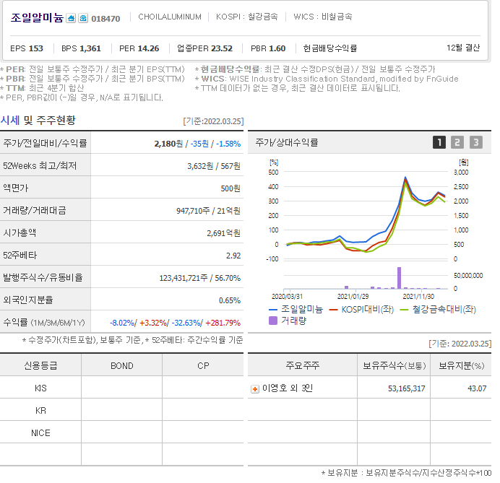Select BPS 1,361 value
Viewport: 500px width, 483px height.
pyautogui.click(x=81, y=48)
